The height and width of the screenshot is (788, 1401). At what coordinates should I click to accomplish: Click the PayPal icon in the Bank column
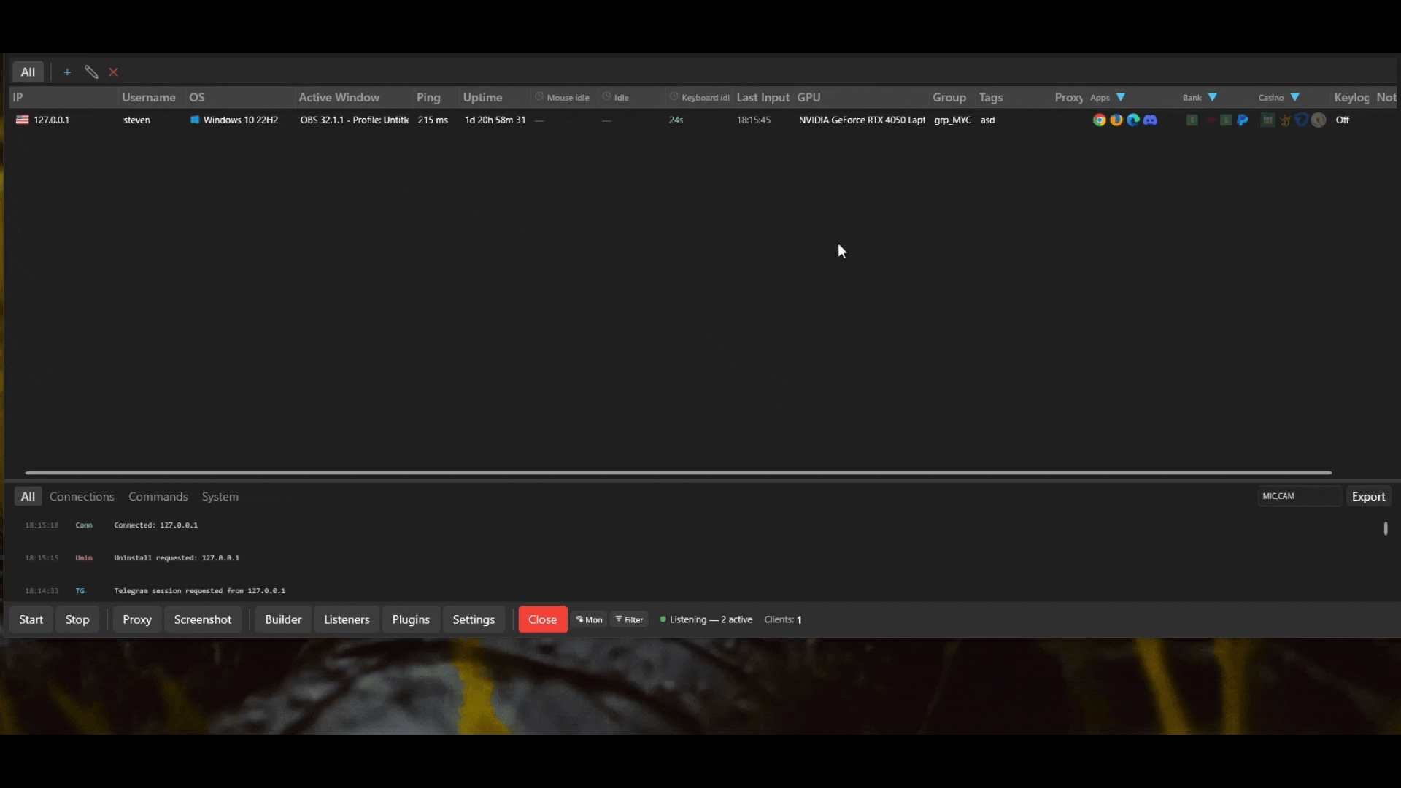[1243, 120]
